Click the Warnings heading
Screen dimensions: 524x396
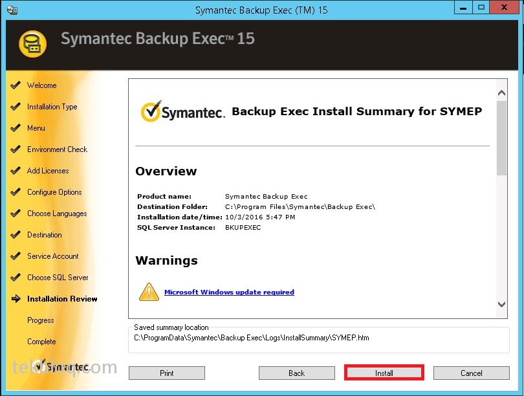[x=166, y=261]
